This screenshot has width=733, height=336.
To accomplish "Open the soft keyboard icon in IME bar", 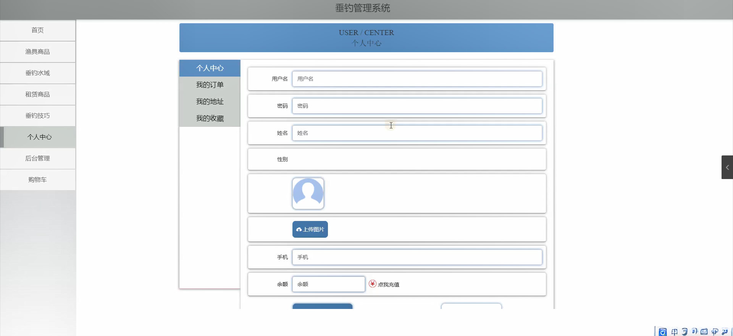I will [x=704, y=332].
